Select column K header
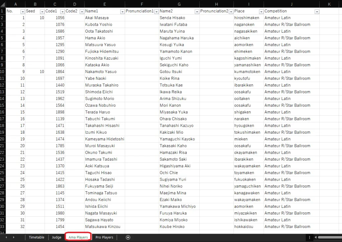The width and height of the screenshot is (342, 242). click(x=329, y=4)
